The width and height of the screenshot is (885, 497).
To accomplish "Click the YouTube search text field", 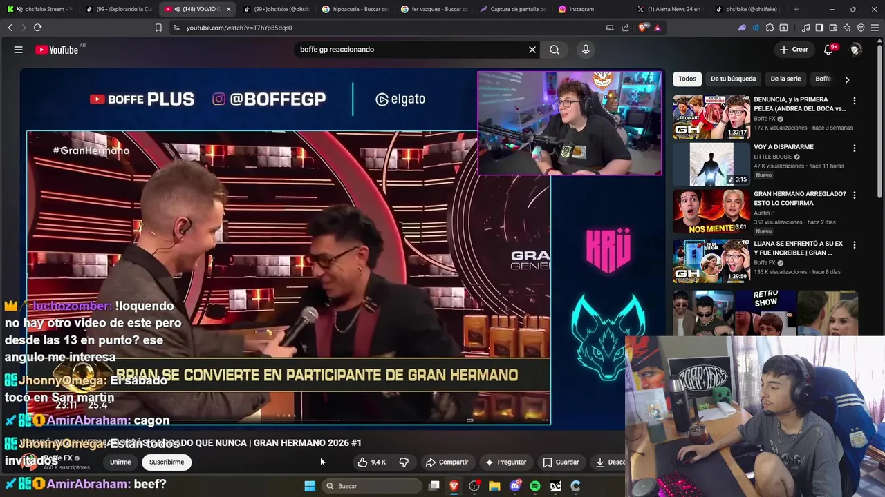I will click(x=411, y=50).
